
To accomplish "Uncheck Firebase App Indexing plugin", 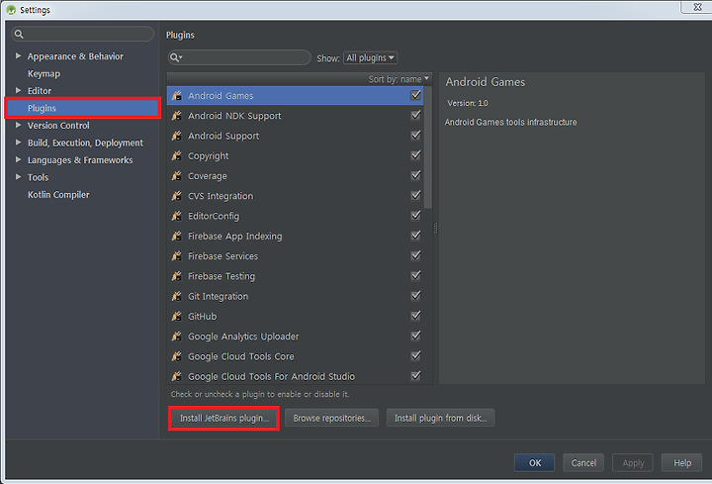I will tap(415, 235).
